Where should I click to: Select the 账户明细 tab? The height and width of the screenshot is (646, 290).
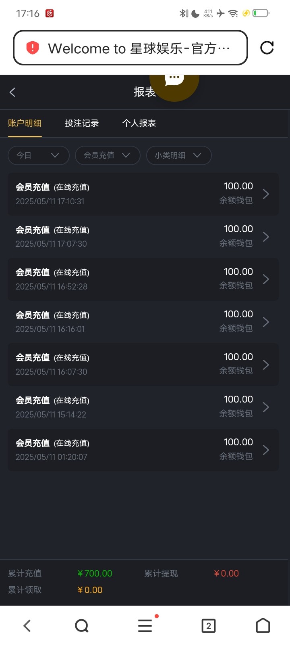click(x=25, y=123)
